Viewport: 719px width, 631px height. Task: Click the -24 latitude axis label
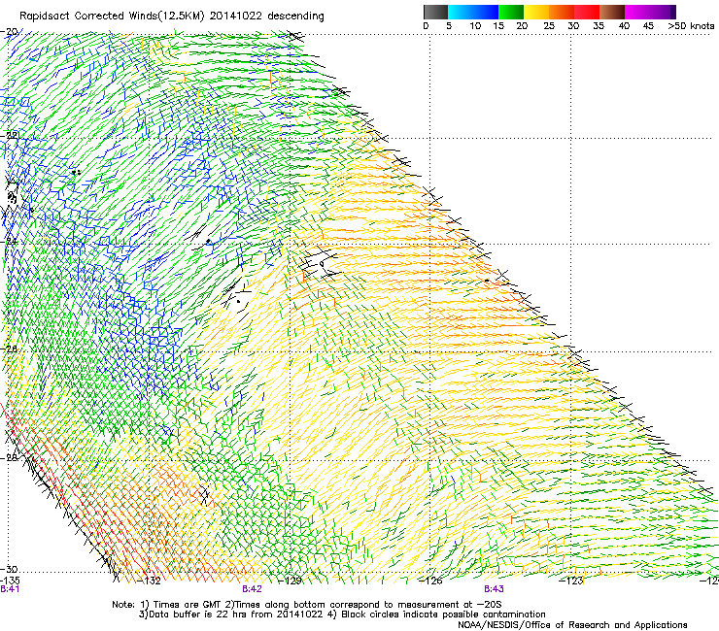point(9,242)
